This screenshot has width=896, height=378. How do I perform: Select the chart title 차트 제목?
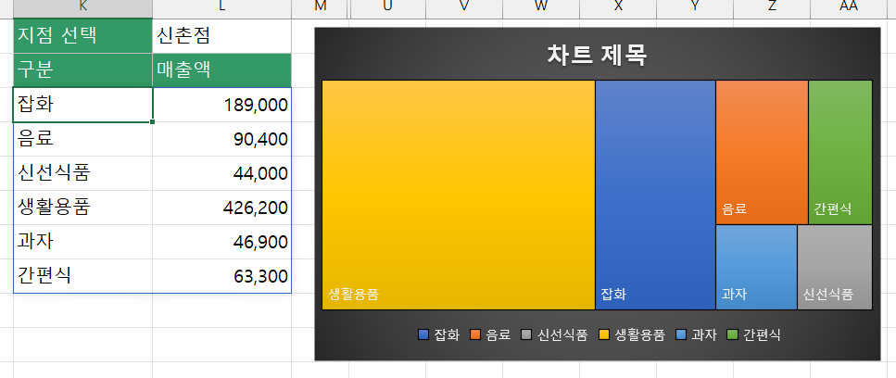click(x=597, y=56)
